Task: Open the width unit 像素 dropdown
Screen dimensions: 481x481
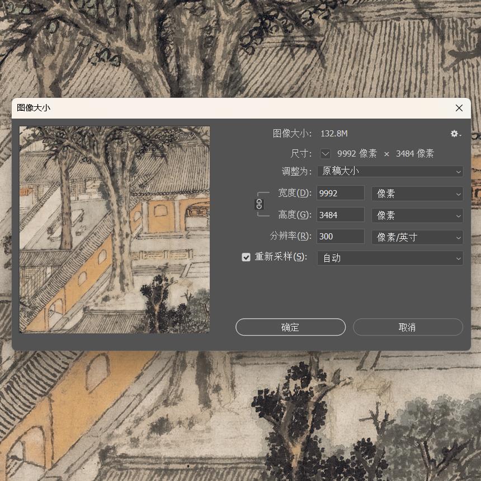Action: [417, 194]
